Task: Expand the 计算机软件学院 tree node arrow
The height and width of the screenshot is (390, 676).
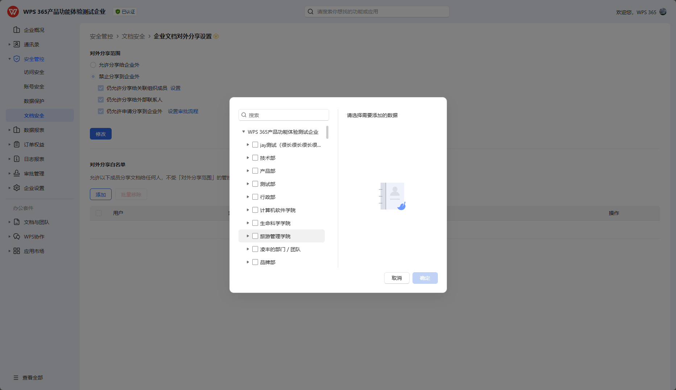Action: pos(248,210)
